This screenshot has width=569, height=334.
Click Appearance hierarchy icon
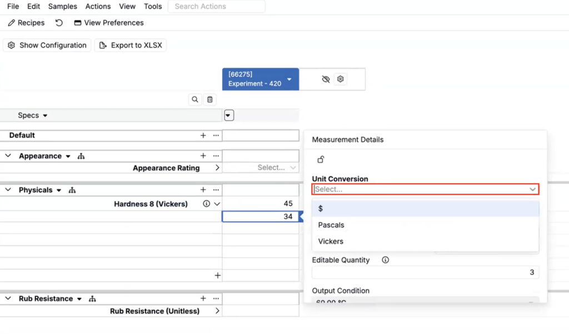(x=81, y=156)
